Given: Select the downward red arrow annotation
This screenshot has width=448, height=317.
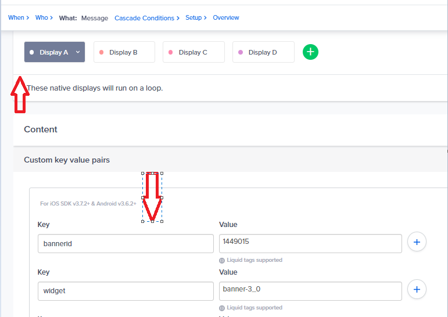Looking at the screenshot, I should click(152, 197).
